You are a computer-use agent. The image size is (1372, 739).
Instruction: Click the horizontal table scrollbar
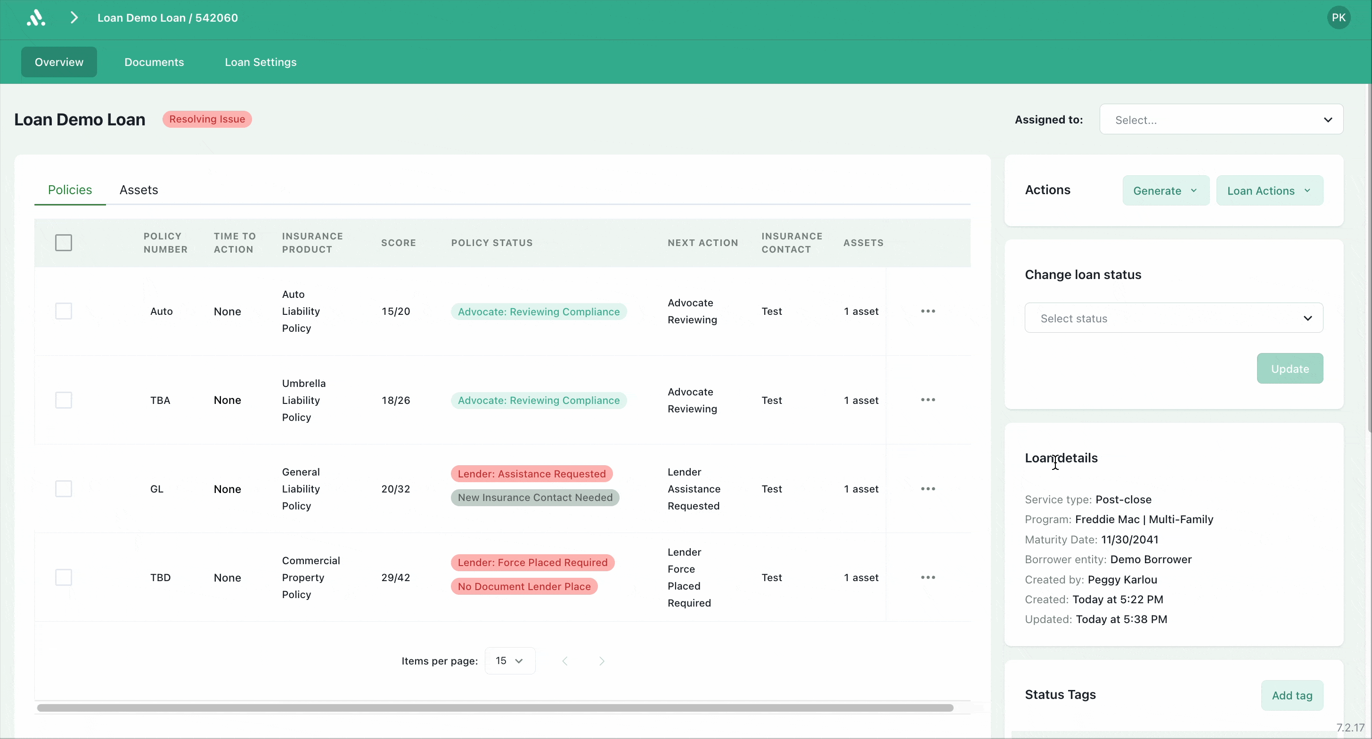pos(495,707)
